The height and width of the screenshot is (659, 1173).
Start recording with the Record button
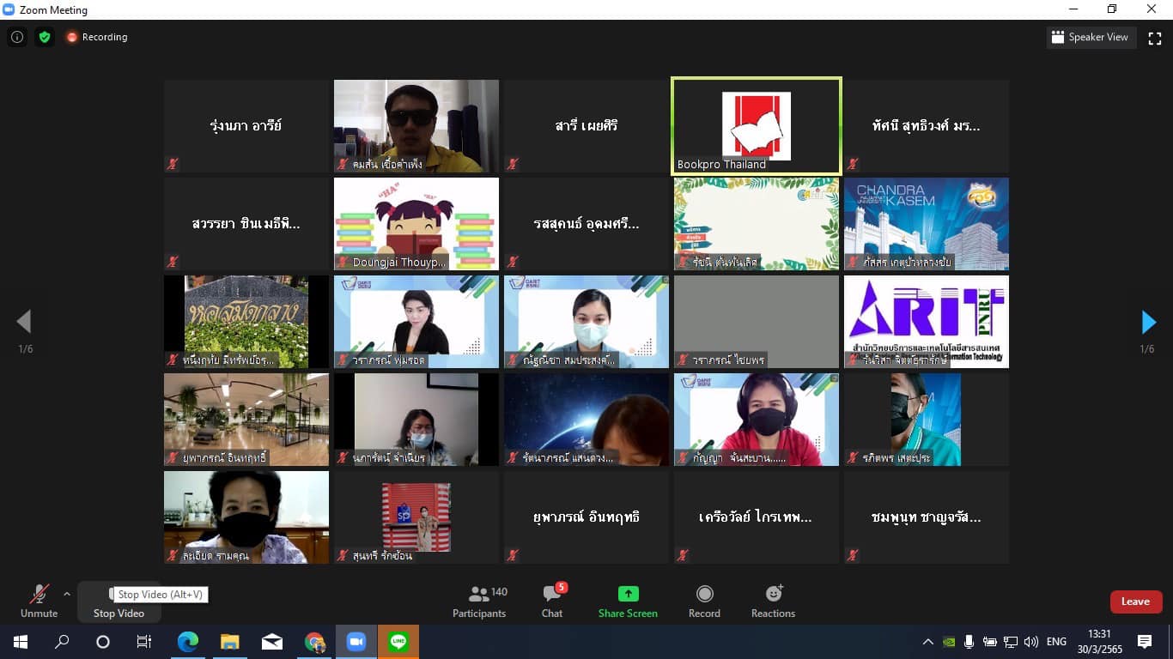pyautogui.click(x=704, y=602)
